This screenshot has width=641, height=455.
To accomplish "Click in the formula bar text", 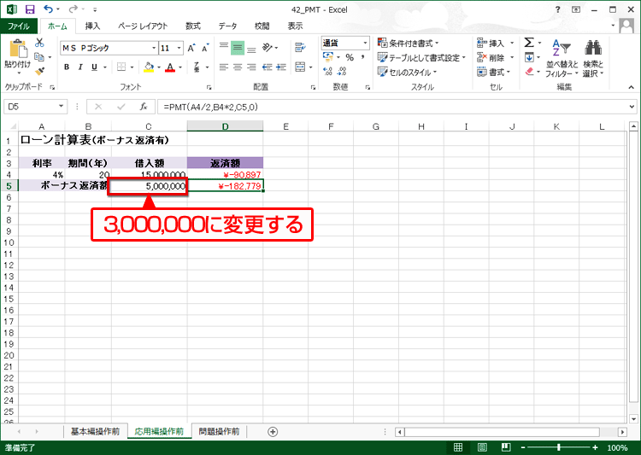I will (x=210, y=107).
